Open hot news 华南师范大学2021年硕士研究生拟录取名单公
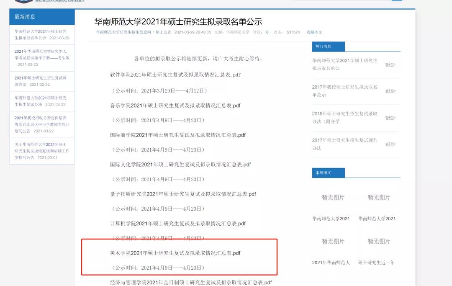 pos(344,64)
